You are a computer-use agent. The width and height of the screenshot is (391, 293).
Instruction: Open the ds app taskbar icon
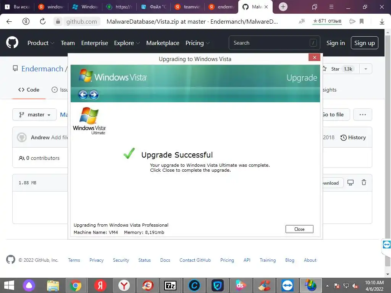tap(241, 285)
